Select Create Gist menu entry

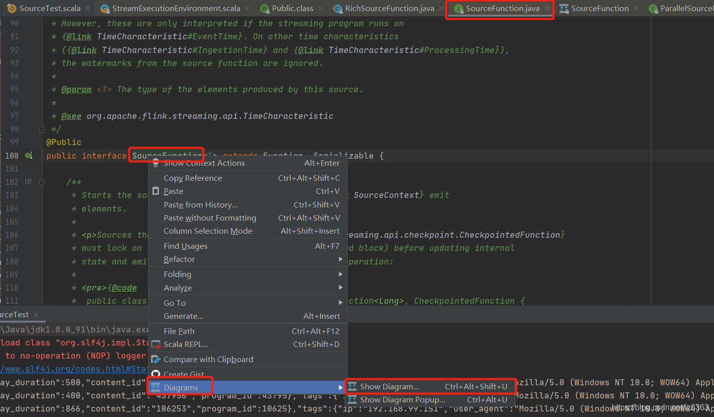click(248, 375)
